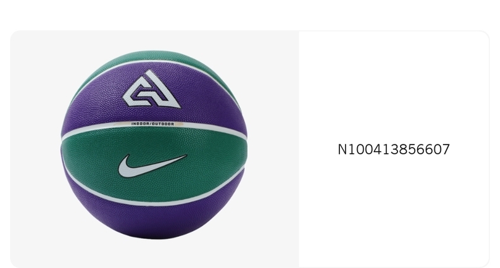The image size is (500, 268).
Task: Click the gray background left of the basketball
Action: (x=35, y=147)
